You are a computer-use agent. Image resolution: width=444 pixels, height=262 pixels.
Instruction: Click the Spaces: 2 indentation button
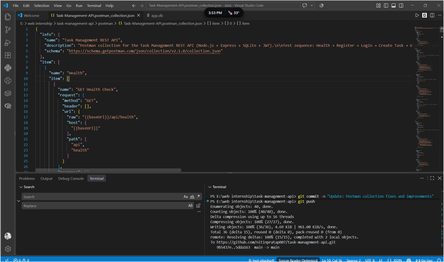pos(354,260)
